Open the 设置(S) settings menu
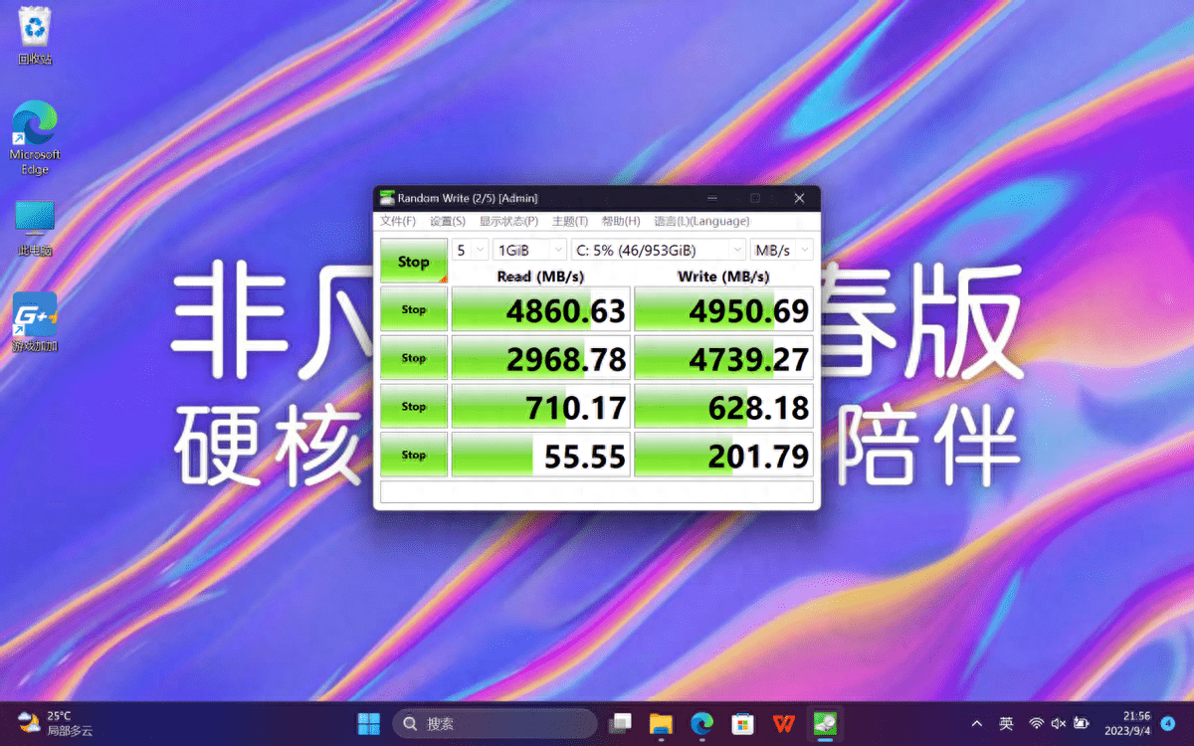1194x746 pixels. [447, 221]
